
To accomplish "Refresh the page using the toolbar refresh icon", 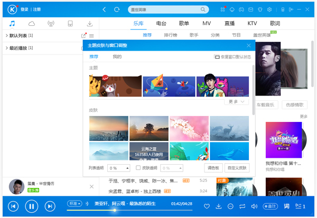I will click(x=116, y=10).
